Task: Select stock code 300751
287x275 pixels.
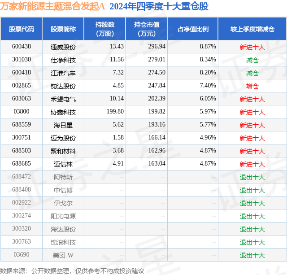Action: [22, 137]
